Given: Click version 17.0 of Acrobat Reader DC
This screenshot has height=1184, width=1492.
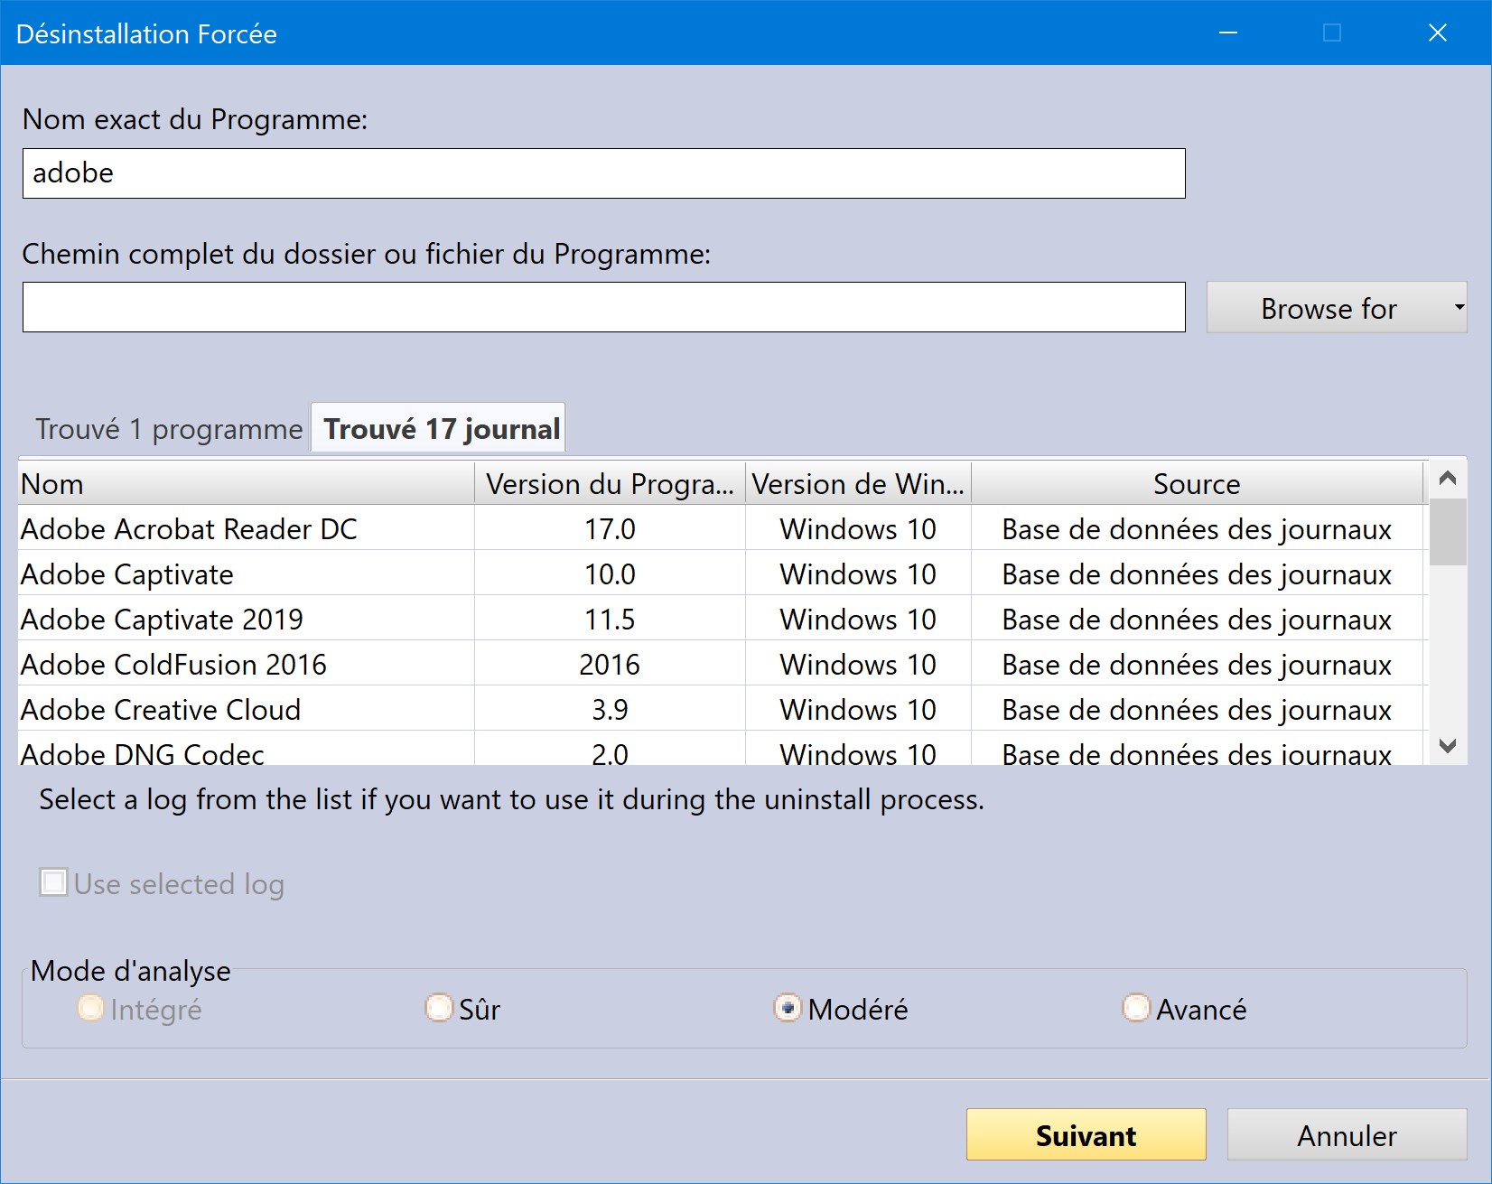Looking at the screenshot, I should (x=610, y=529).
